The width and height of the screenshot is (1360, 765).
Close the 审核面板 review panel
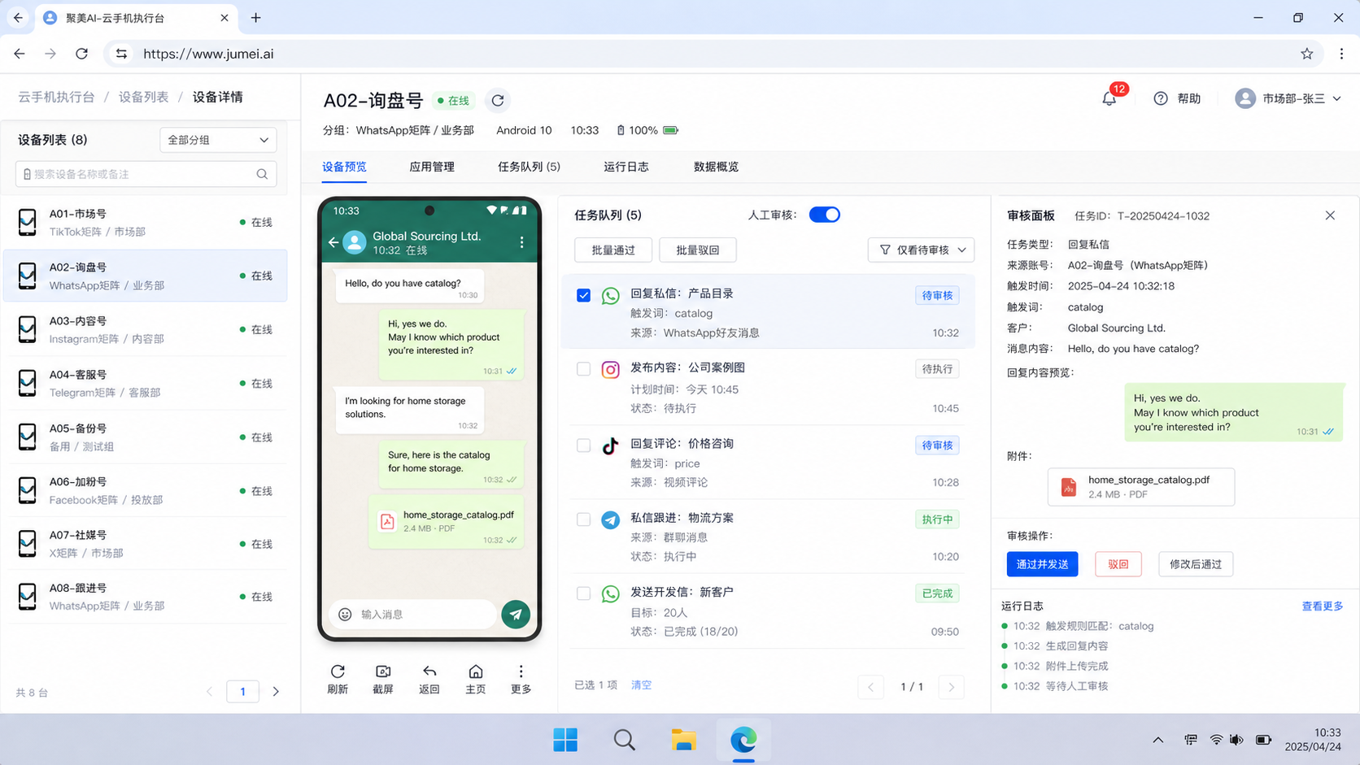pyautogui.click(x=1330, y=215)
